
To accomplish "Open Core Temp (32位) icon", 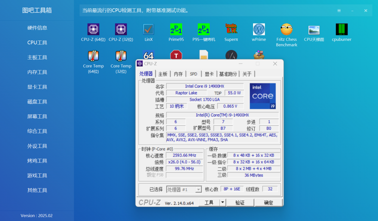I will point(121,56).
